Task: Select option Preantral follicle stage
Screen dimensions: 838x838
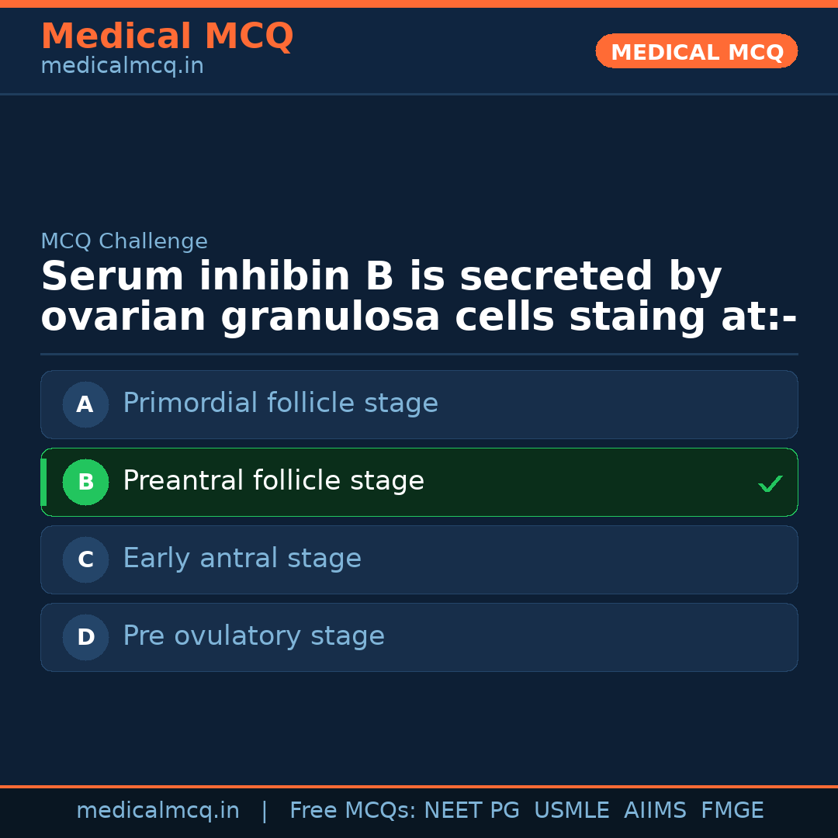Action: (x=273, y=481)
